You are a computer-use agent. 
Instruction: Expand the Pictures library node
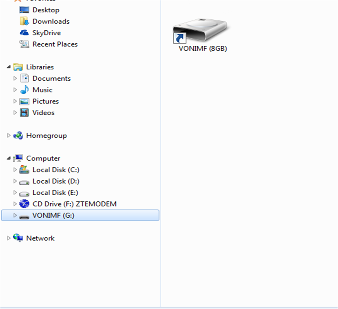15,101
